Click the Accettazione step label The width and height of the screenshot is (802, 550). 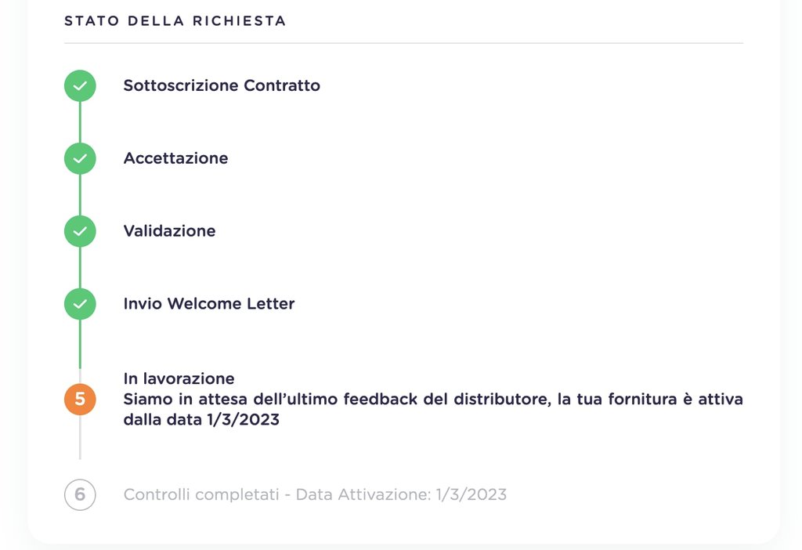175,159
